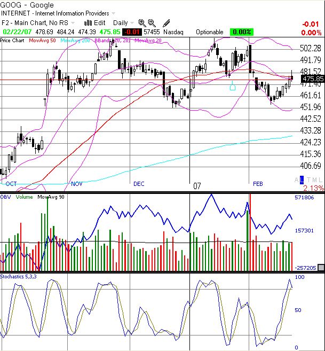Click the NOV month label
The height and width of the screenshot is (351, 325).
tap(76, 184)
